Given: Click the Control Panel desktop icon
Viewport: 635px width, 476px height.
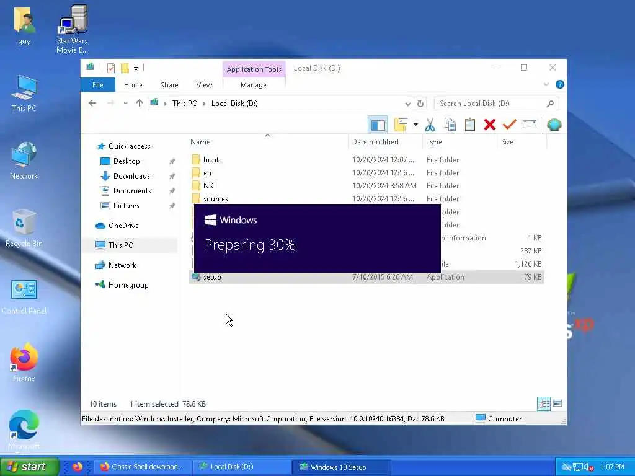Looking at the screenshot, I should (24, 296).
